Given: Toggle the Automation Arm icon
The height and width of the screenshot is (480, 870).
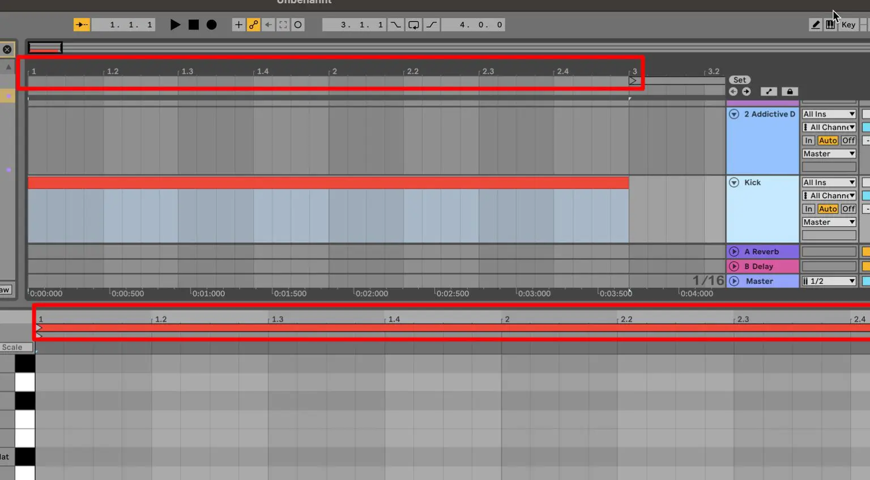Looking at the screenshot, I should point(253,24).
